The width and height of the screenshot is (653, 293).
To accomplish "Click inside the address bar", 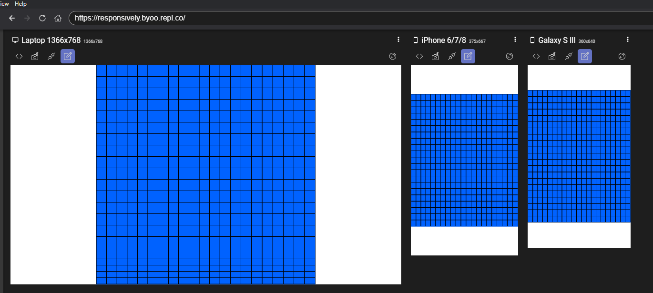I will click(191, 18).
